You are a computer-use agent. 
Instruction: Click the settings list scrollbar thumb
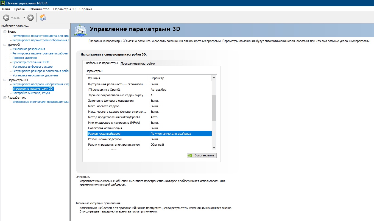[x=214, y=108]
